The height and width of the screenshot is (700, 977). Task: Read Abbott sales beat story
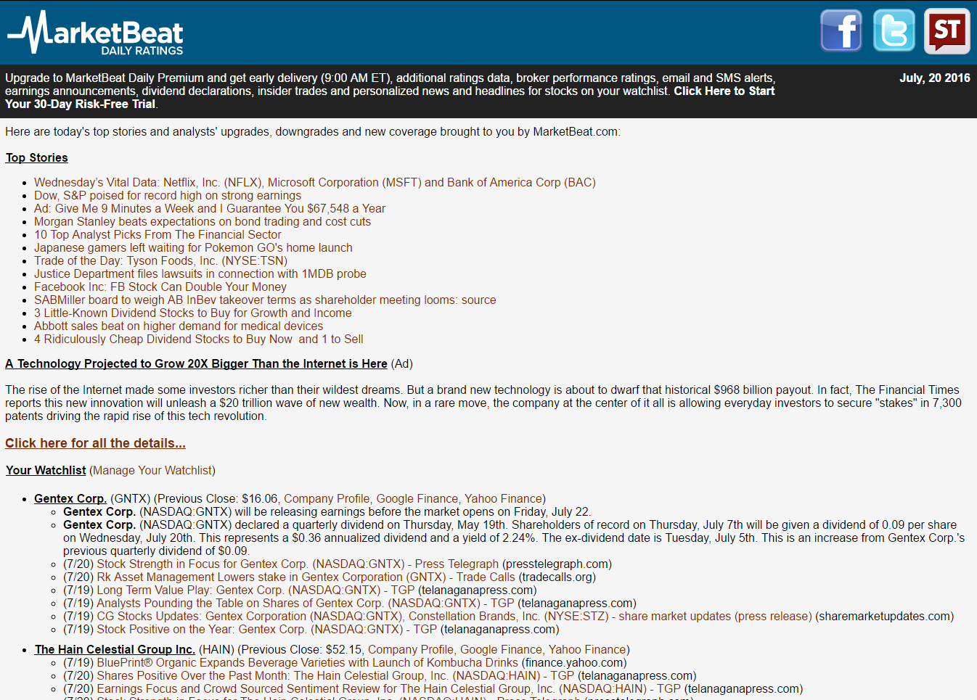pyautogui.click(x=178, y=326)
